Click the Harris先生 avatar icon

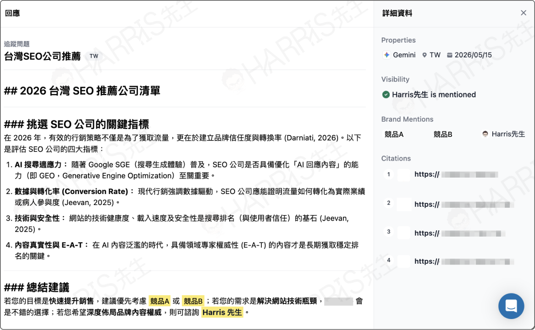(x=485, y=134)
